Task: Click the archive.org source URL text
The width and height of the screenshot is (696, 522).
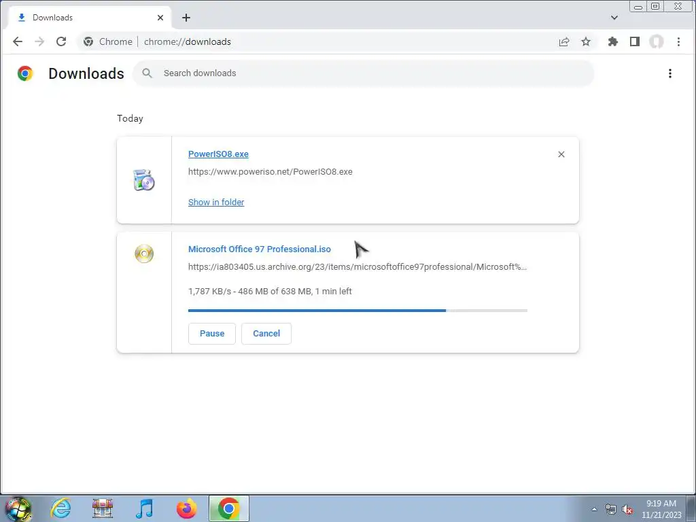Action: click(358, 267)
